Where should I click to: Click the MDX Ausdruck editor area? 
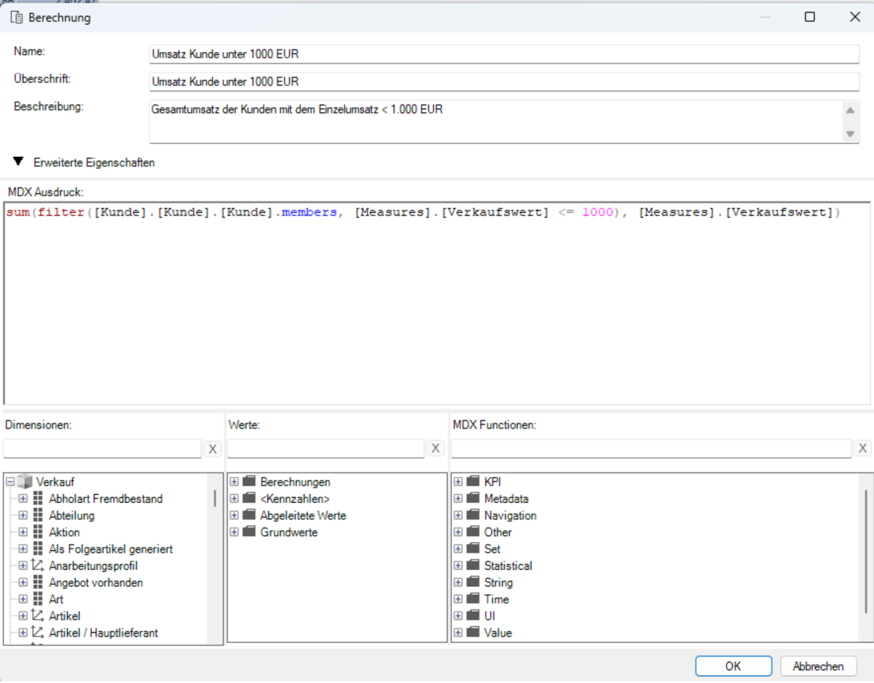coord(437,304)
